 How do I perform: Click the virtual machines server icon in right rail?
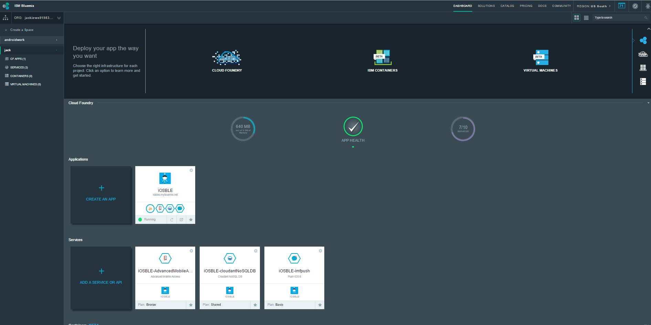(x=643, y=82)
